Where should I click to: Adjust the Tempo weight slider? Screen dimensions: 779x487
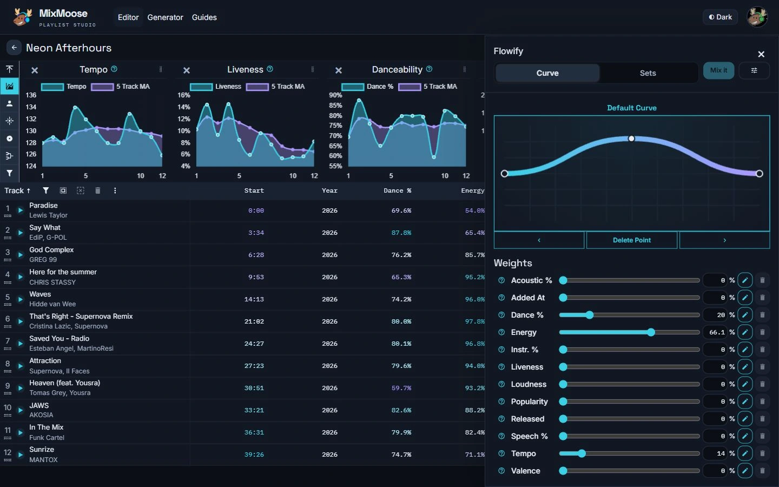[x=629, y=453]
